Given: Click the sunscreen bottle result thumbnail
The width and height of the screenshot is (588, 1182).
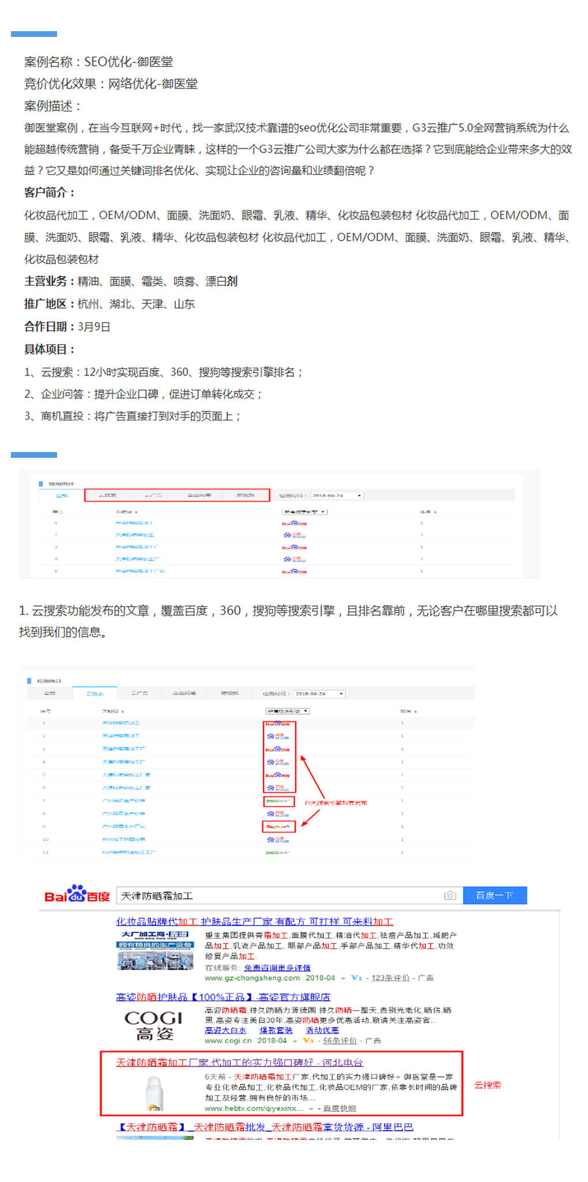Looking at the screenshot, I should [x=154, y=1093].
